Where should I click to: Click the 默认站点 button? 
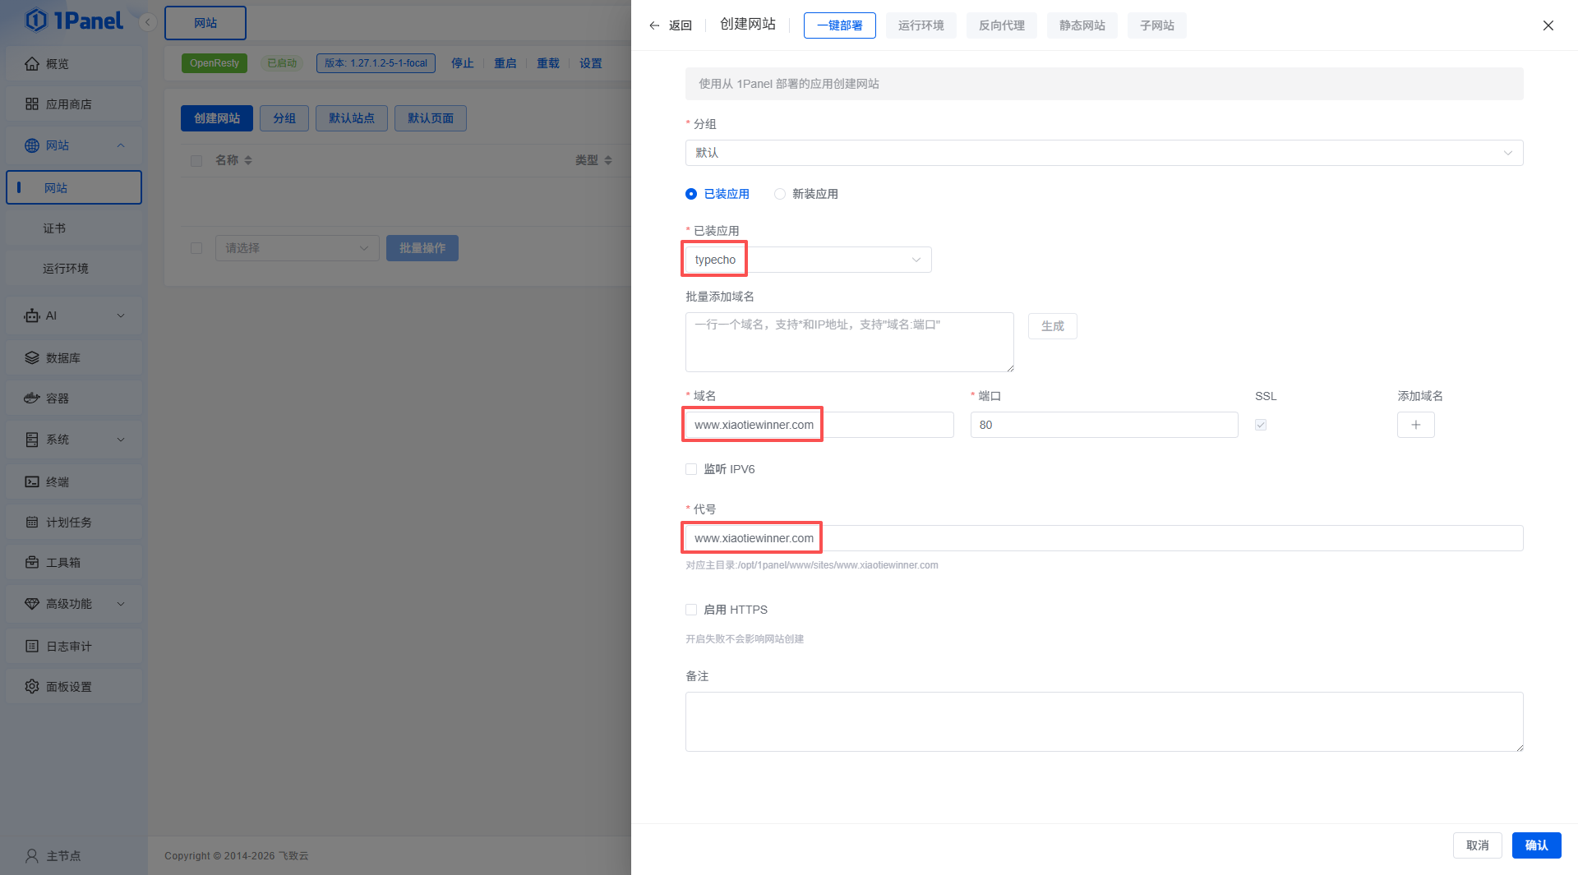click(x=352, y=118)
